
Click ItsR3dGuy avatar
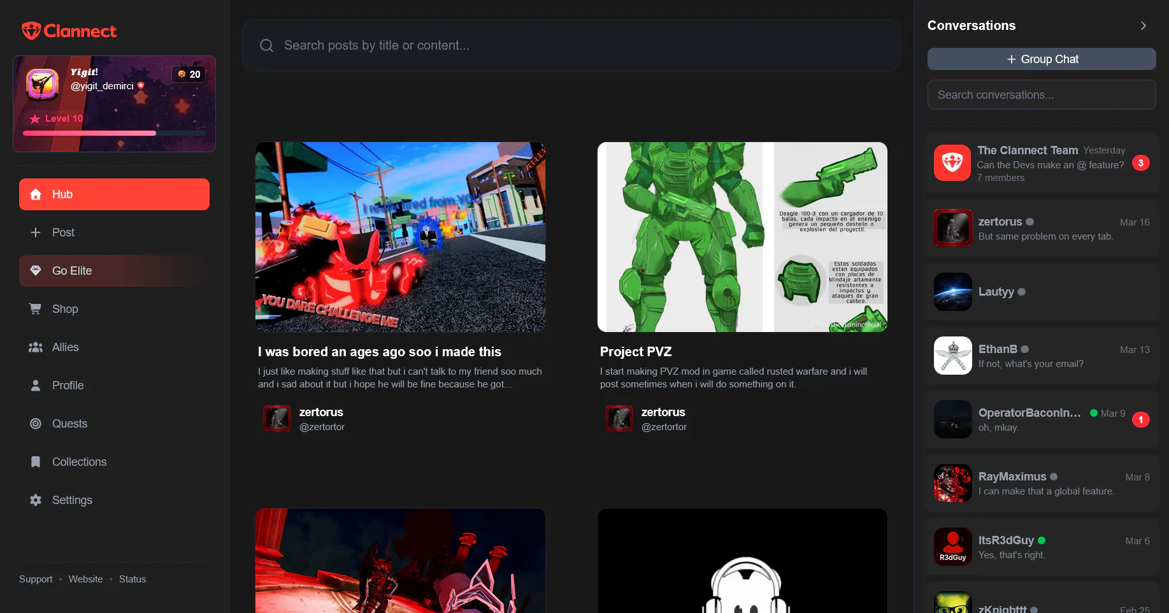[952, 547]
